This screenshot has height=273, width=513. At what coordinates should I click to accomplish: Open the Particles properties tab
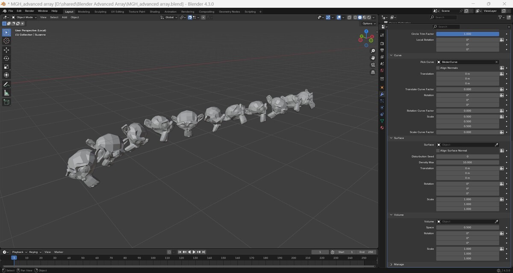click(x=382, y=101)
